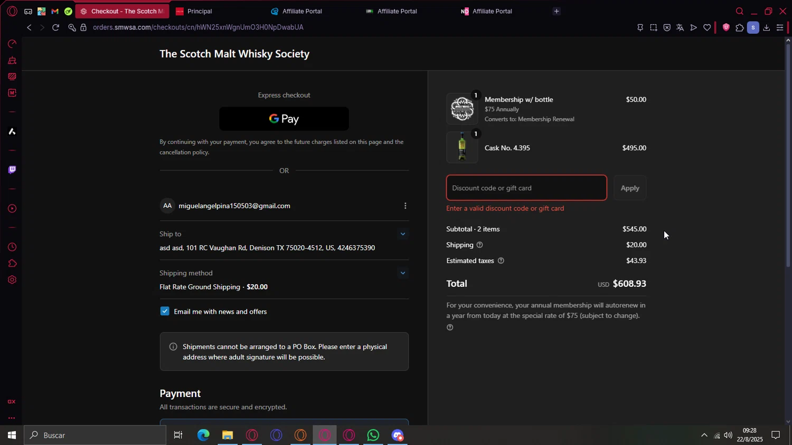Click the $608.93 total amount
Image resolution: width=792 pixels, height=445 pixels.
(x=629, y=284)
